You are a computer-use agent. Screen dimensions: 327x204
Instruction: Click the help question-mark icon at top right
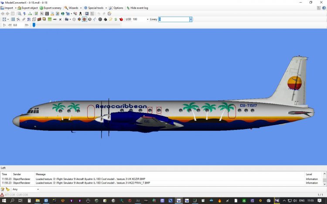pyautogui.click(x=324, y=8)
